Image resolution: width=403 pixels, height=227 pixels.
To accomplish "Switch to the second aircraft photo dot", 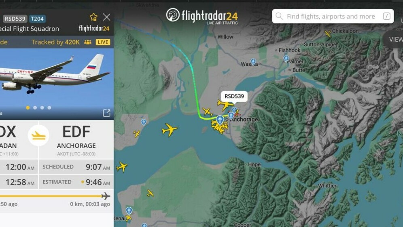I will [35, 108].
